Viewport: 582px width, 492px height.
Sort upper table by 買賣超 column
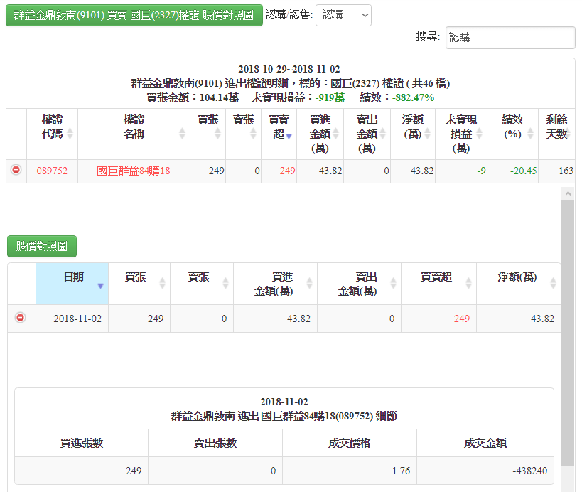279,127
